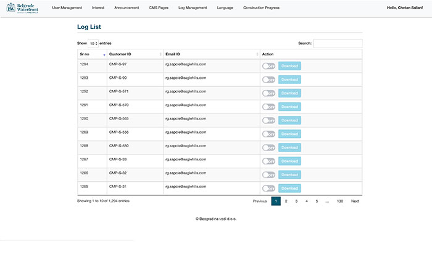The width and height of the screenshot is (432, 268).
Task: Click the Hello, Chetan Salian user greeting
Action: point(405,8)
